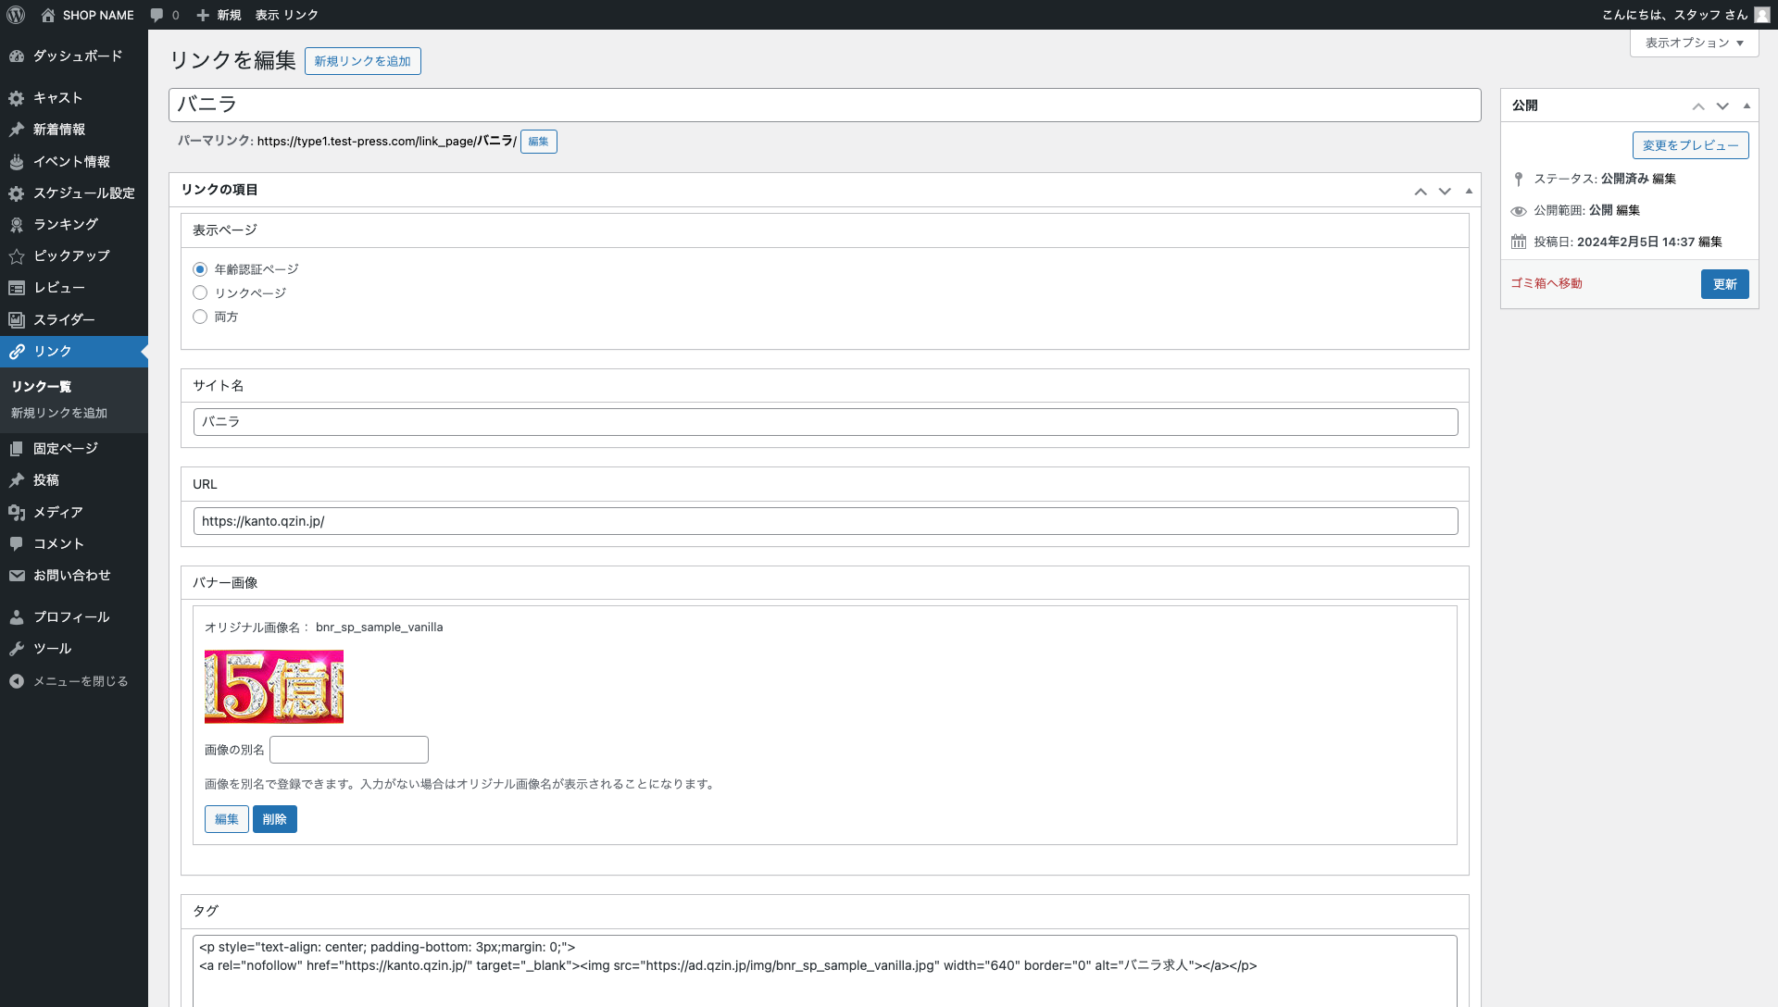This screenshot has width=1778, height=1007.
Task: Collapse the 公開 panel triangle
Action: [x=1747, y=106]
